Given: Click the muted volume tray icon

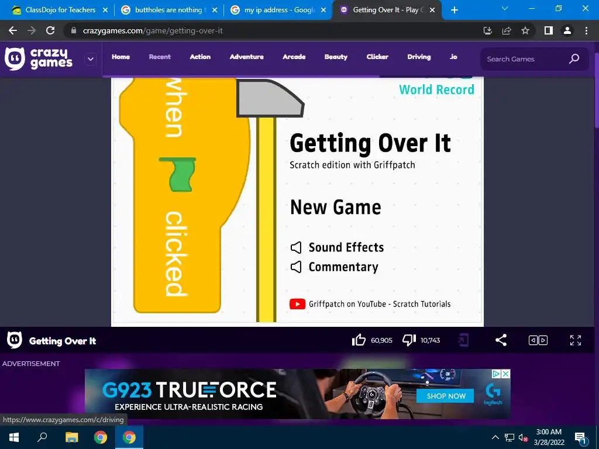Looking at the screenshot, I should tap(523, 437).
